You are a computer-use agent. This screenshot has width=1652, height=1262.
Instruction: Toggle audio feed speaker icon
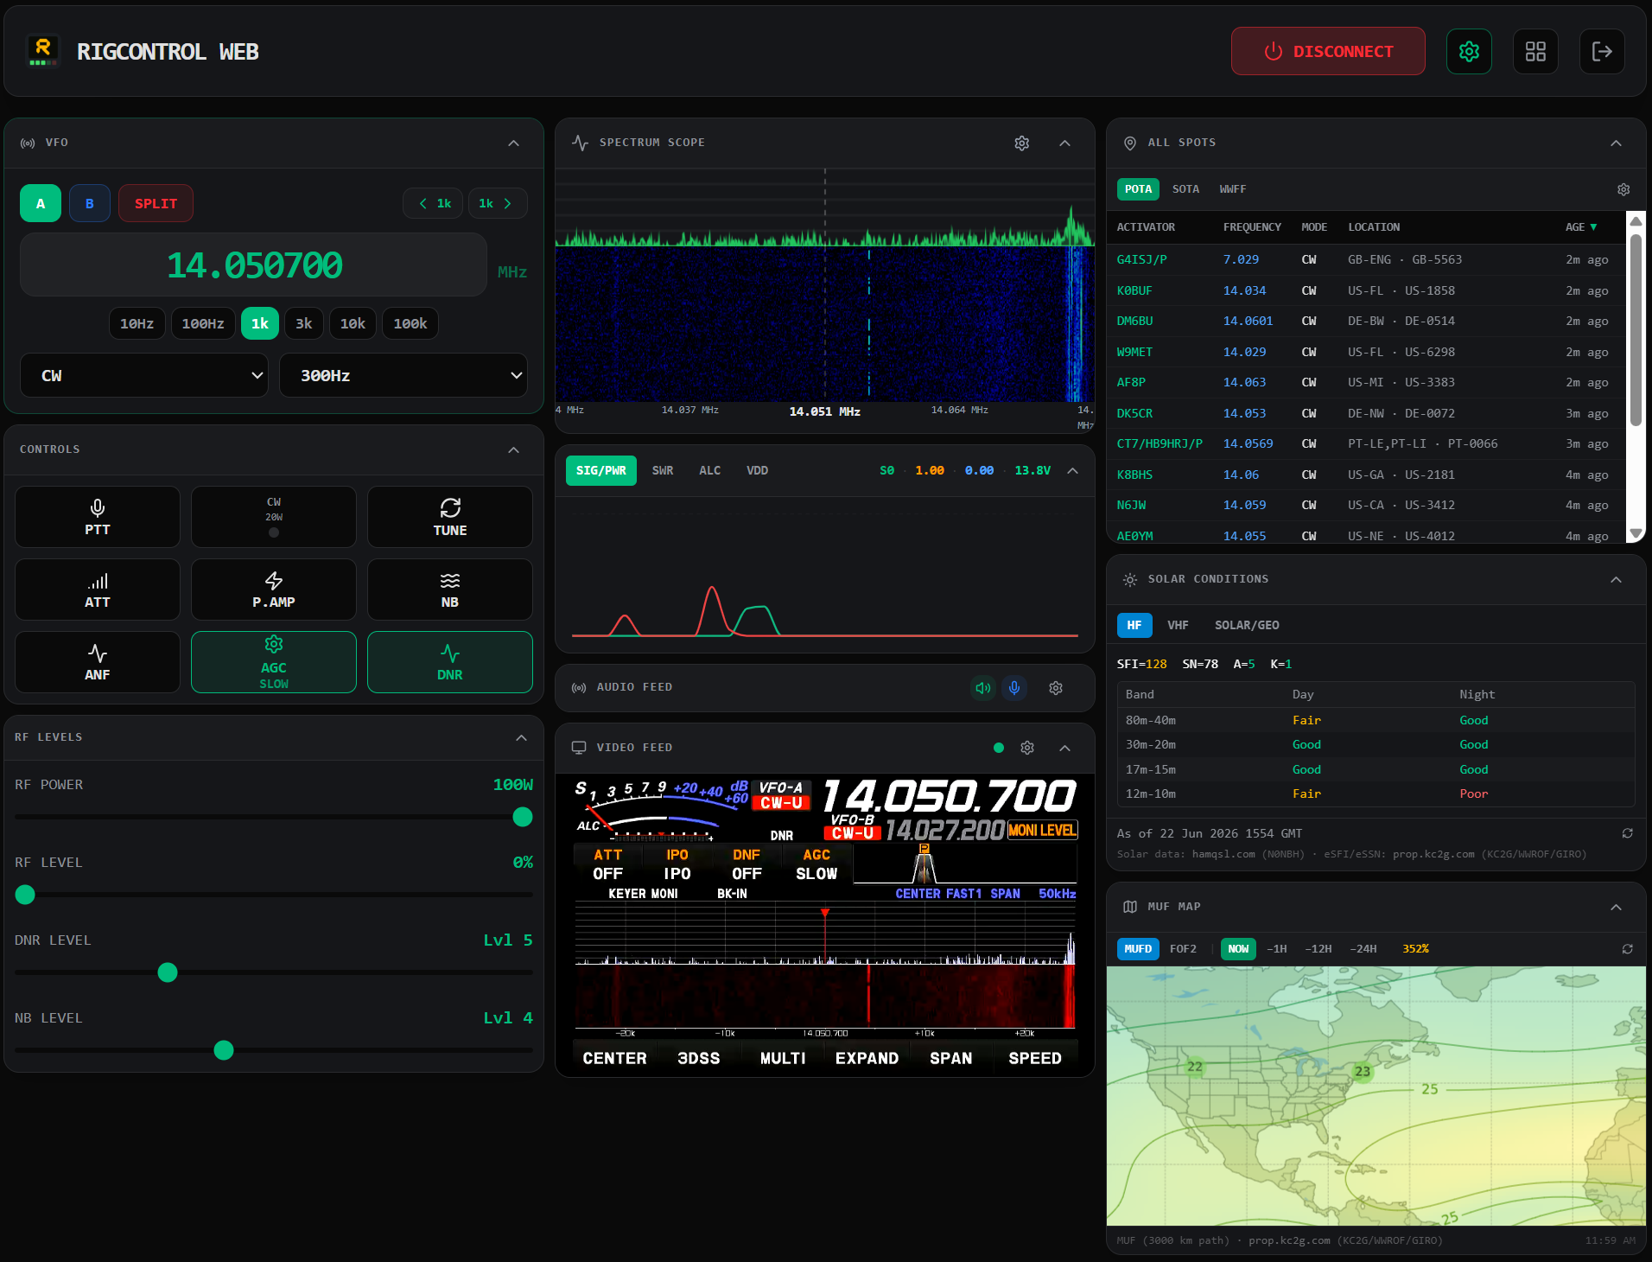point(982,688)
